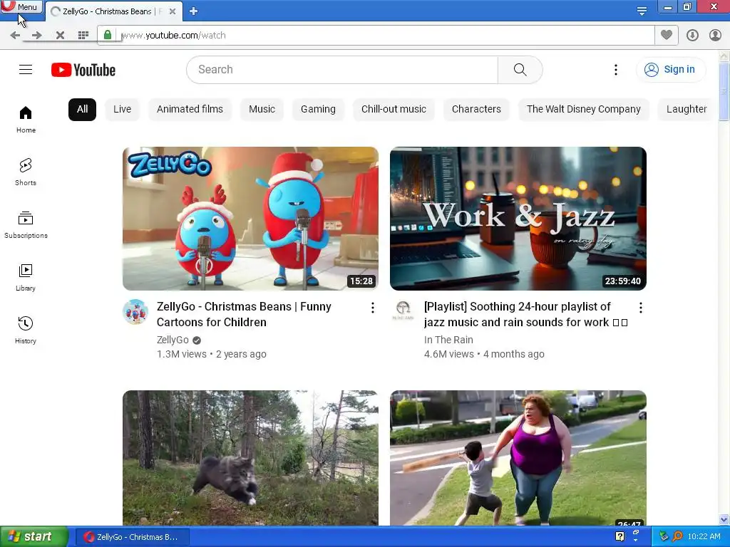
Task: Go forward with the browser forward arrow
Action: coord(37,36)
